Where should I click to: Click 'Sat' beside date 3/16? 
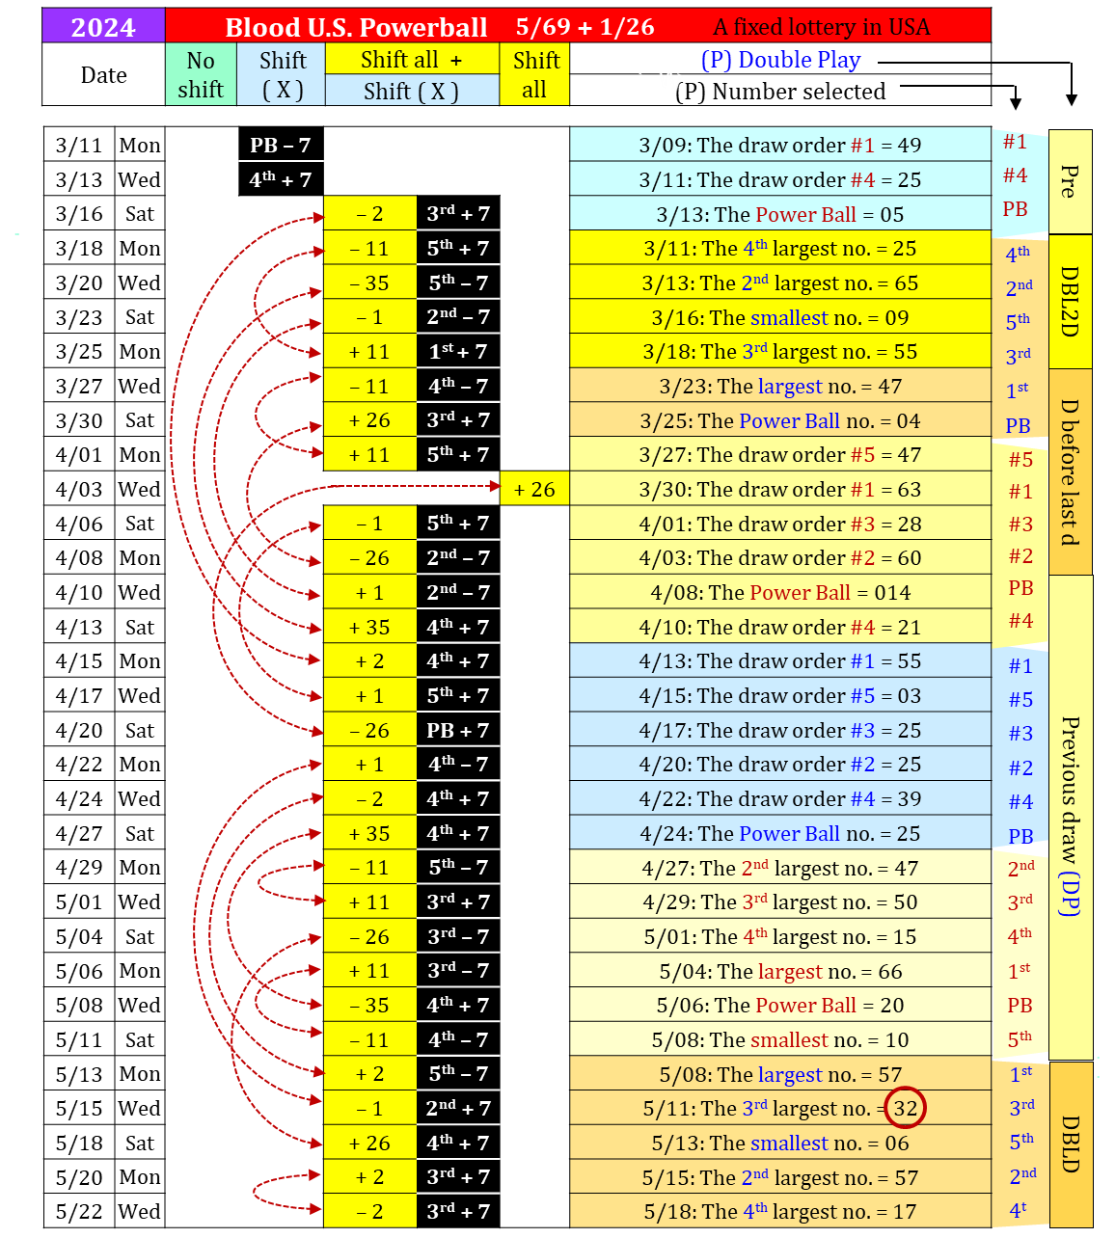[x=140, y=214]
